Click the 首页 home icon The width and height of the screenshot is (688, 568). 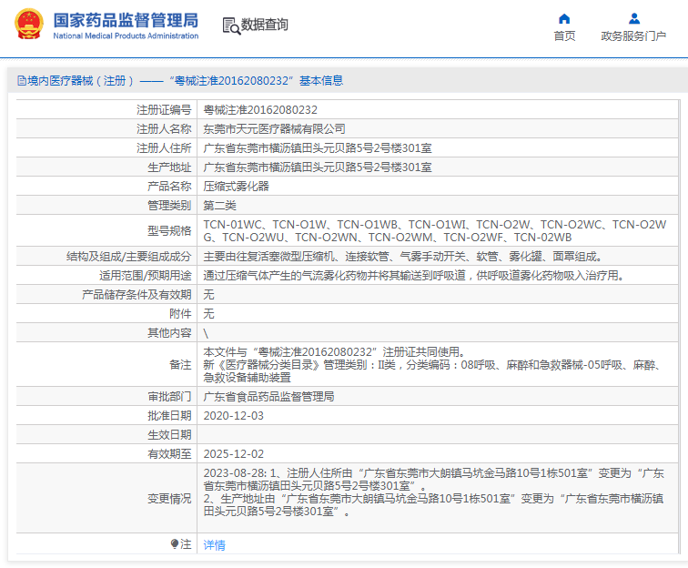[x=564, y=18]
